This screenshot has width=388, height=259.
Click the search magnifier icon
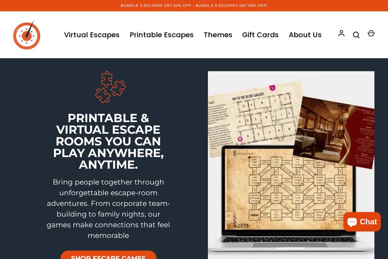point(356,35)
